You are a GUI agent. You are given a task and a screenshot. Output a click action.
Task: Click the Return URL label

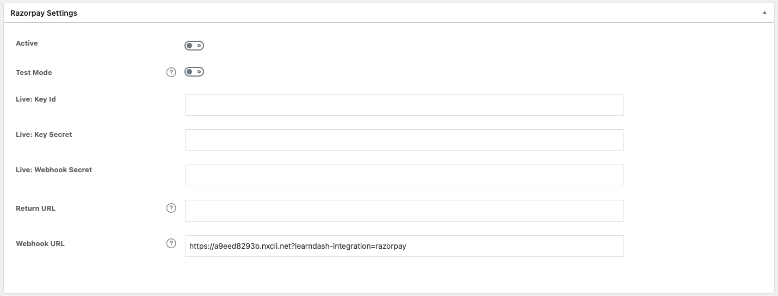(x=35, y=209)
